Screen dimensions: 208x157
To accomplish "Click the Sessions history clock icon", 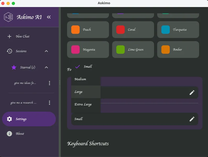I will coord(9,51).
